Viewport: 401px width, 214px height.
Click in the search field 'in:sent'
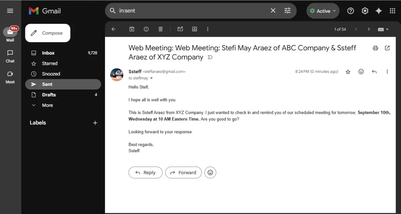point(193,11)
